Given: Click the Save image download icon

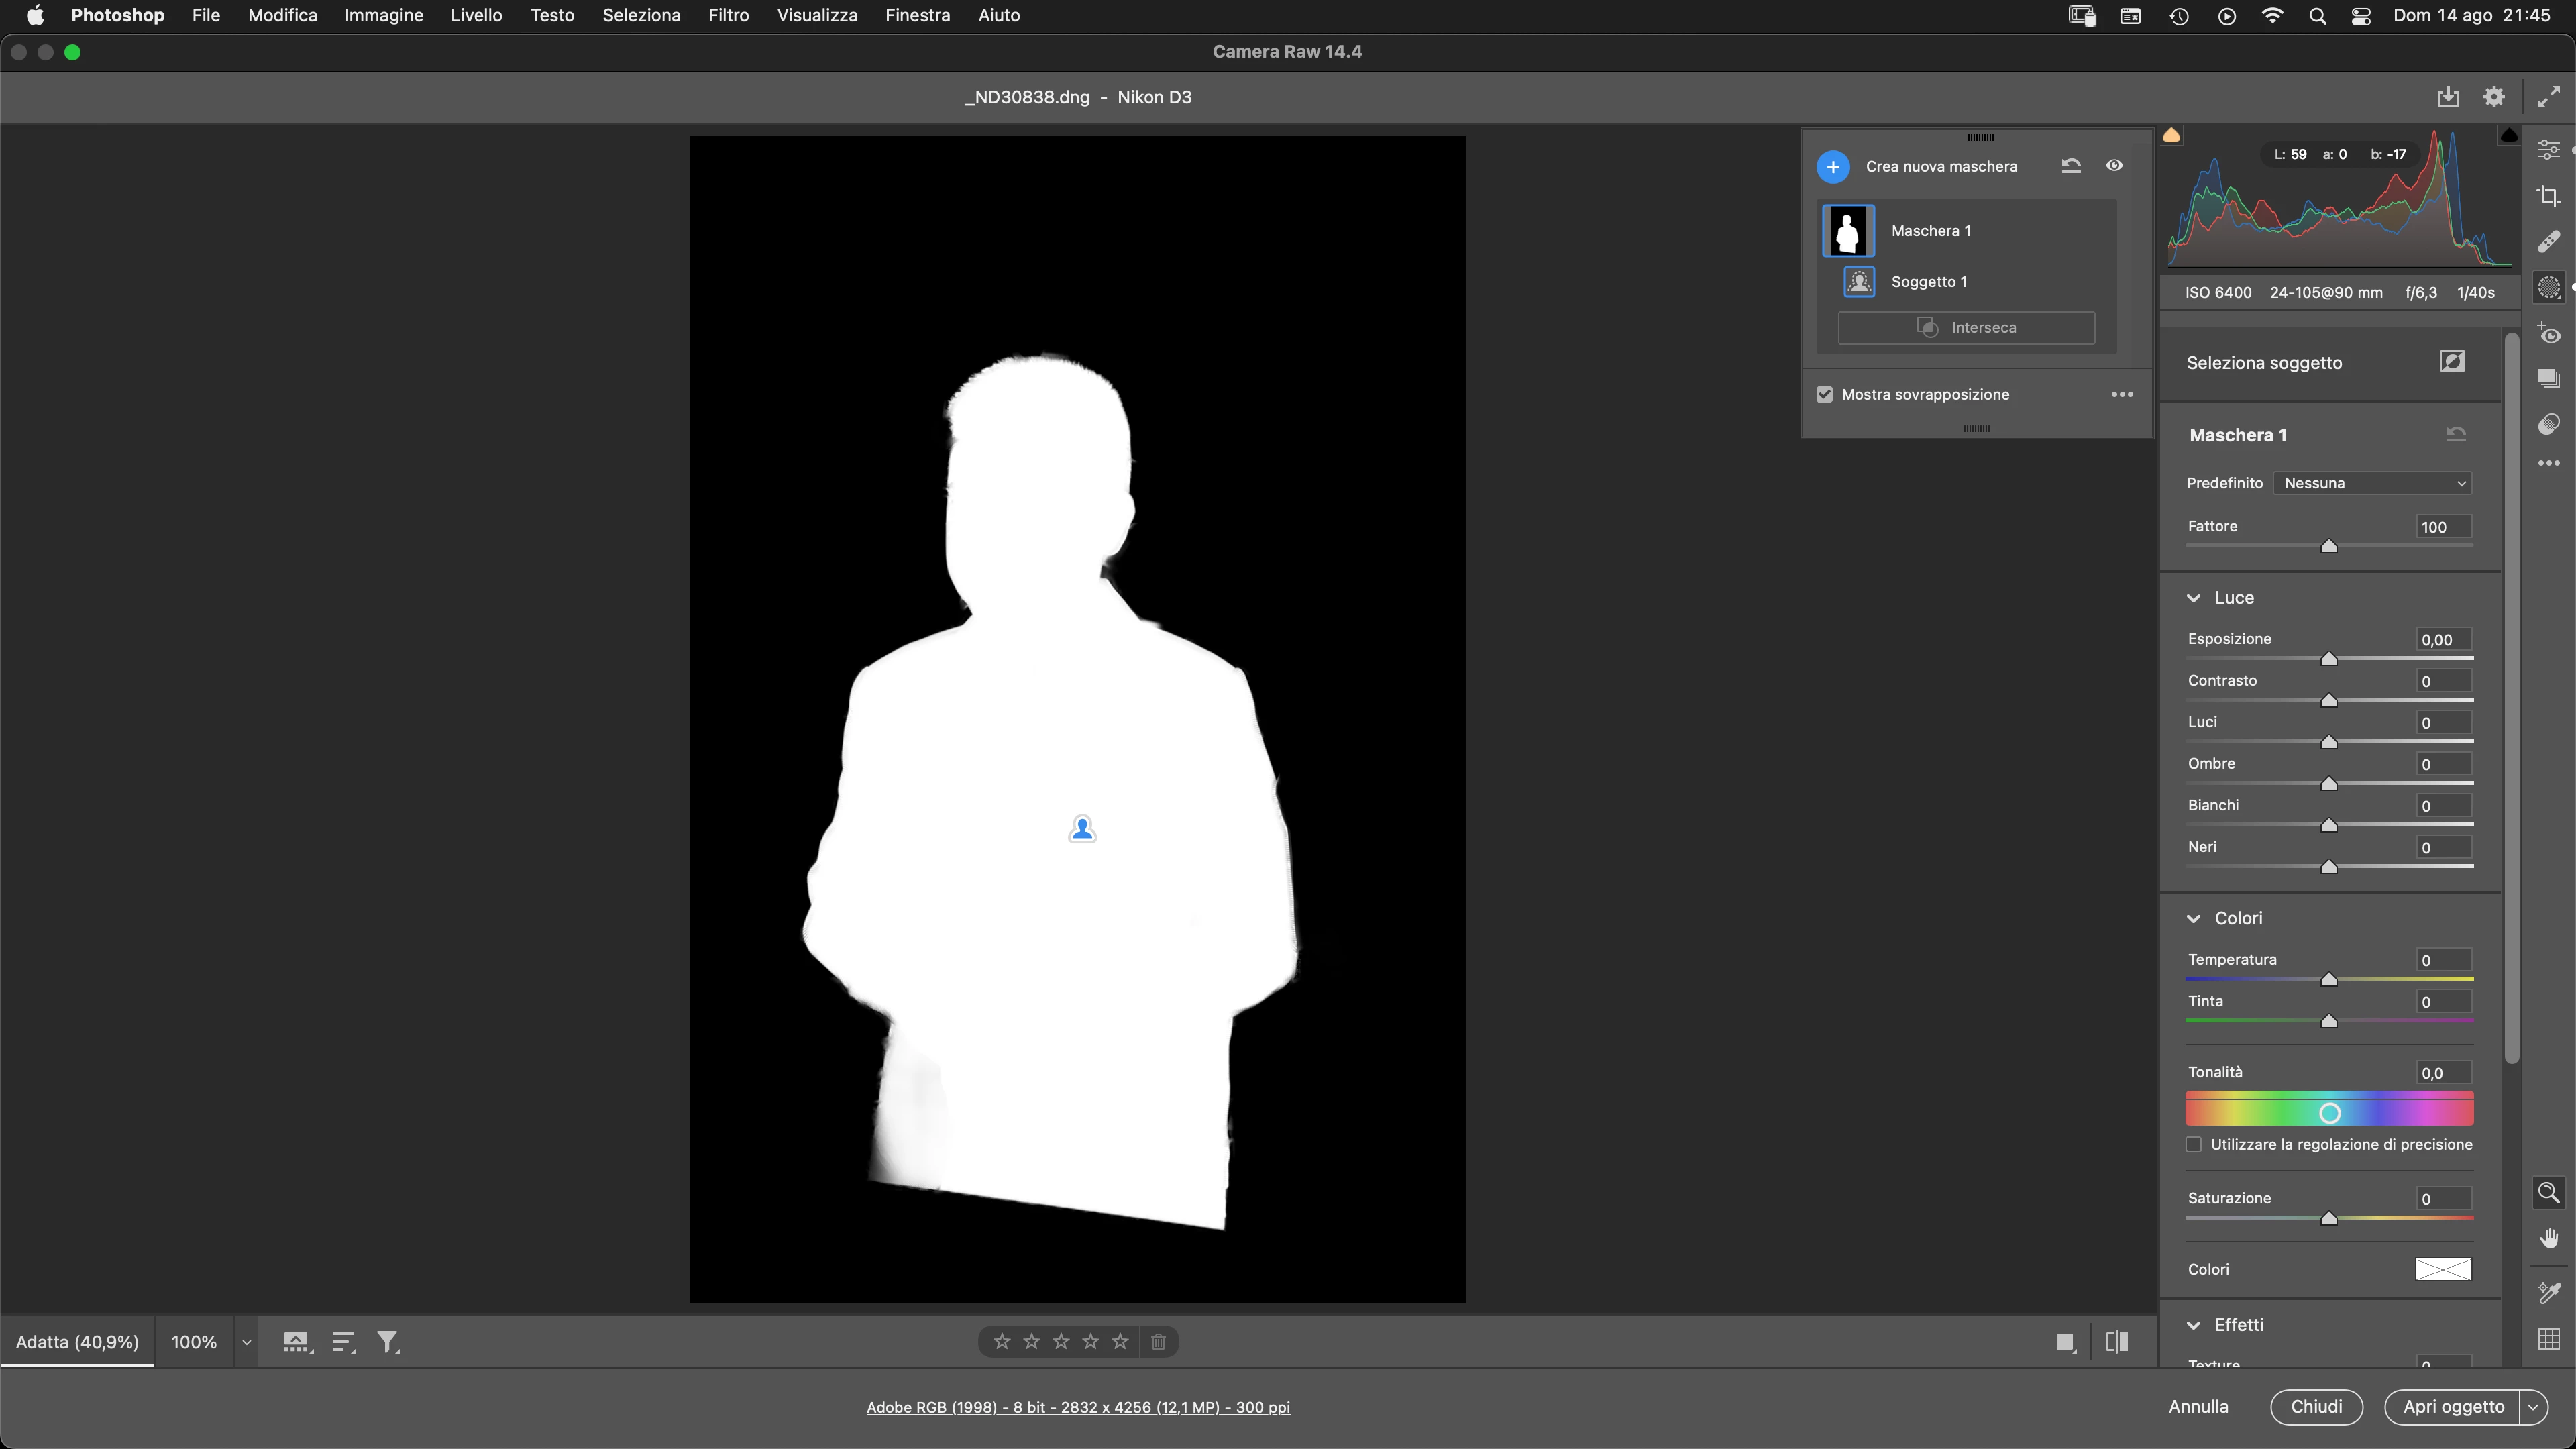Looking at the screenshot, I should coord(2447,97).
